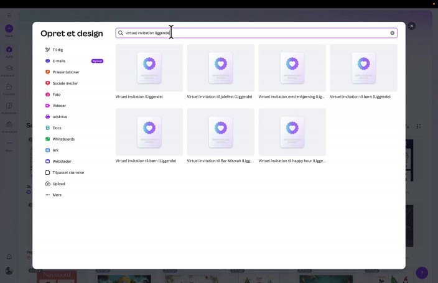
Task: Select the Foto category icon
Action: pyautogui.click(x=47, y=95)
